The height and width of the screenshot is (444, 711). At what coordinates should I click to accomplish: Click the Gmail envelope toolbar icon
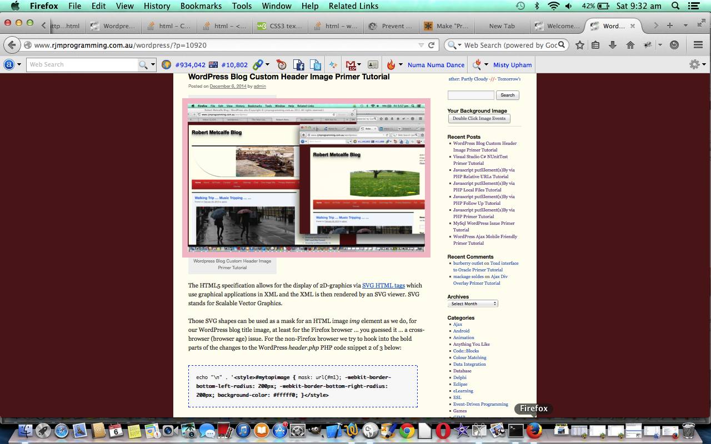350,65
